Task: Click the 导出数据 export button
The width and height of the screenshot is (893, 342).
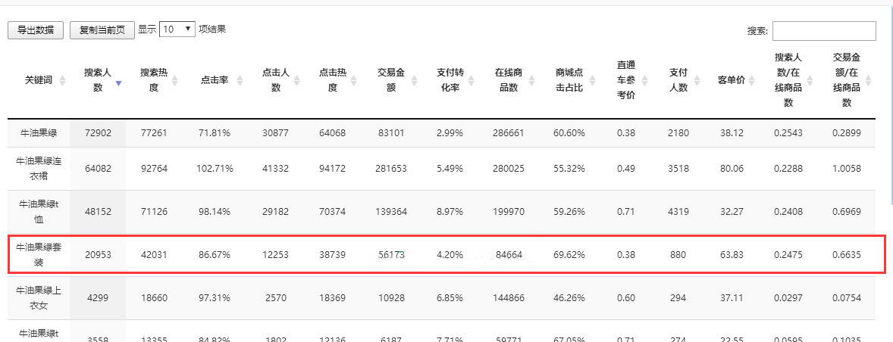Action: (x=36, y=30)
